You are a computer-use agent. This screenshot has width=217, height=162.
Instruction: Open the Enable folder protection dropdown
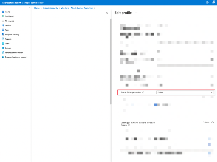[185, 92]
